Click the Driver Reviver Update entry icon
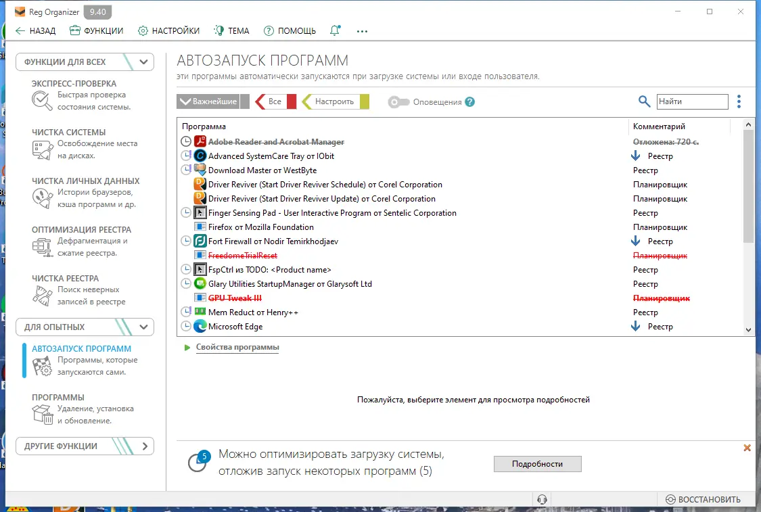761x512 pixels. click(200, 198)
